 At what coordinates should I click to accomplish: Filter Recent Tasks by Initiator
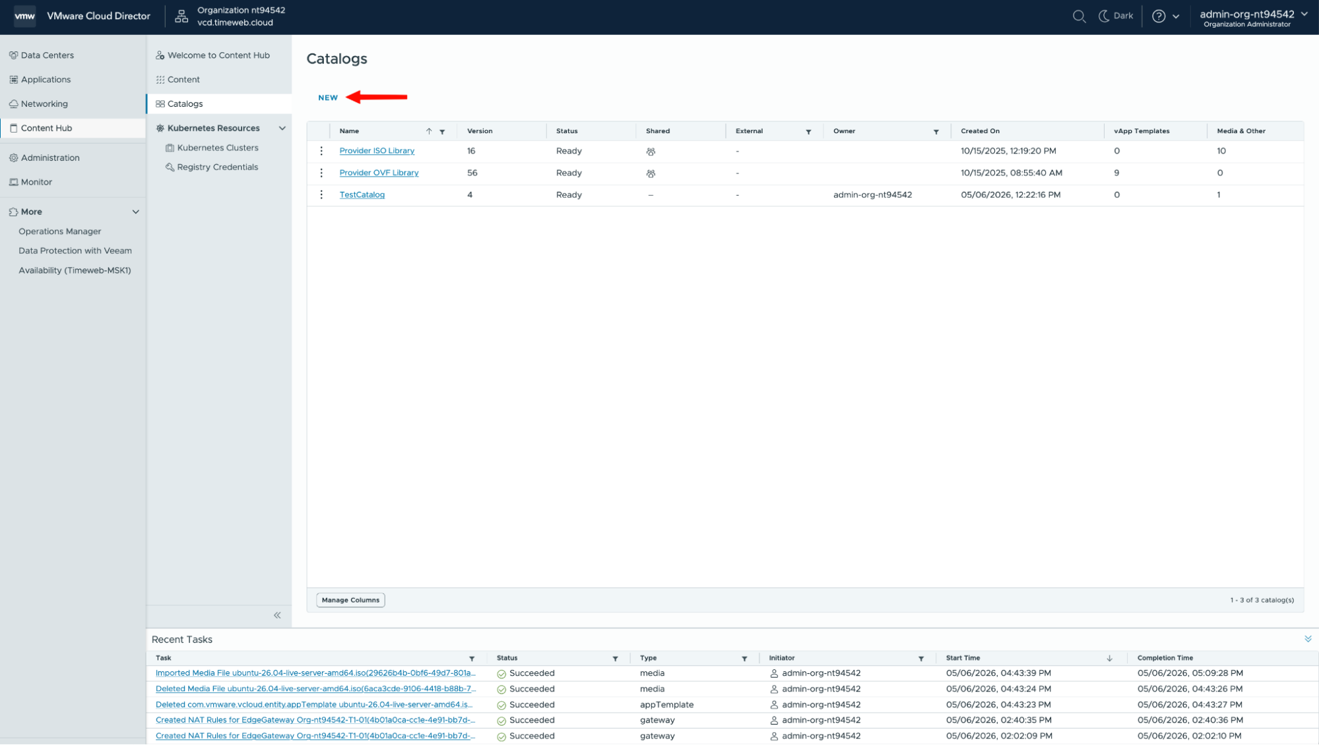[x=921, y=659]
